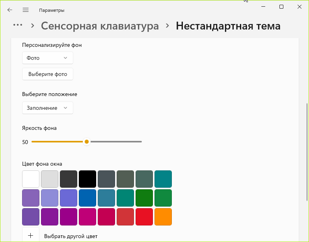Select the blue swatch in second row
The height and width of the screenshot is (242, 309).
87,198
